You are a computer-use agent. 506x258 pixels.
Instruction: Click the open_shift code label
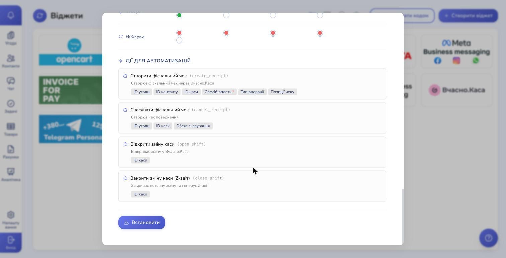point(191,144)
